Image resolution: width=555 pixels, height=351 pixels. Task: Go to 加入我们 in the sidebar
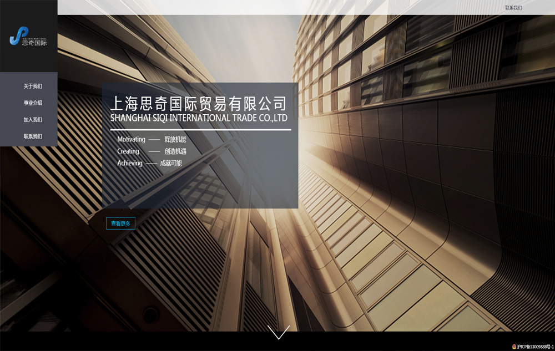click(x=33, y=120)
